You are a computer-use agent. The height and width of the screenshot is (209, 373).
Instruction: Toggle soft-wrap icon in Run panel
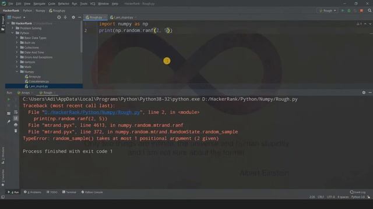(x=16, y=112)
